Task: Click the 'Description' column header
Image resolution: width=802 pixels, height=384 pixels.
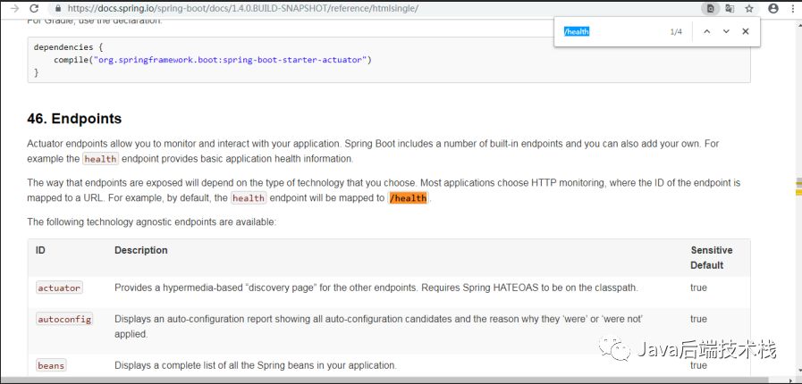Action: (x=140, y=250)
